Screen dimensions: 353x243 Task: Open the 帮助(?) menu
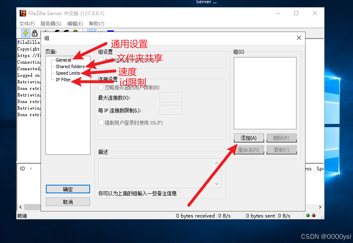96,24
